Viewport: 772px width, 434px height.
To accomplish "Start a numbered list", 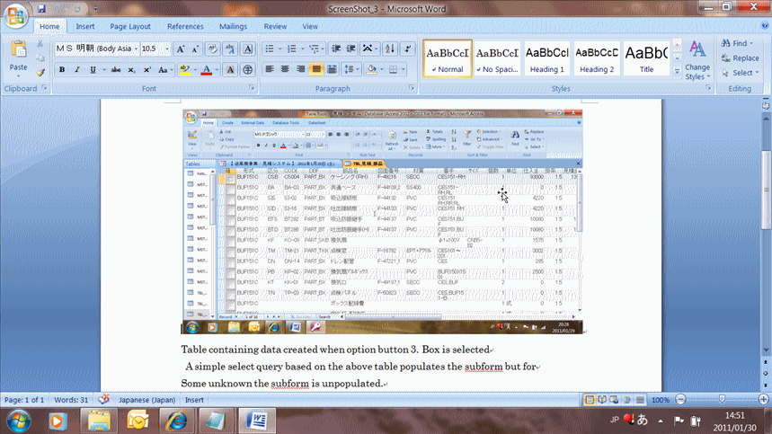I will 291,49.
